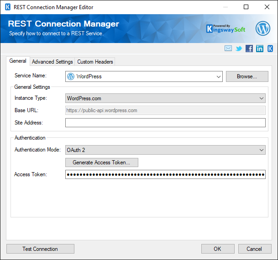Click the Authentication Mode: label
Image resolution: width=278 pixels, height=260 pixels.
(x=37, y=150)
